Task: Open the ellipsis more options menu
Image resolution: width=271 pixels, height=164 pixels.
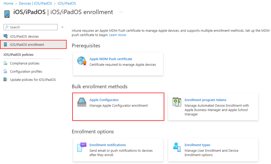Action: click(121, 12)
